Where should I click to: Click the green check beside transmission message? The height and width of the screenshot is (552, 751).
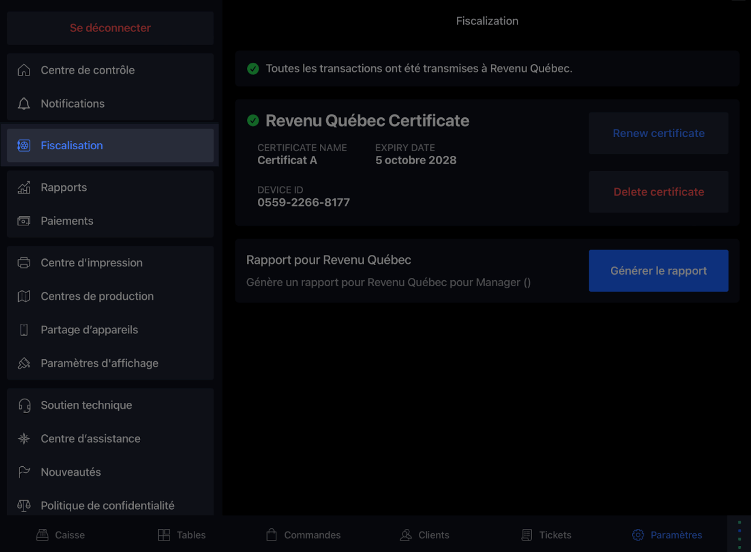tap(253, 69)
